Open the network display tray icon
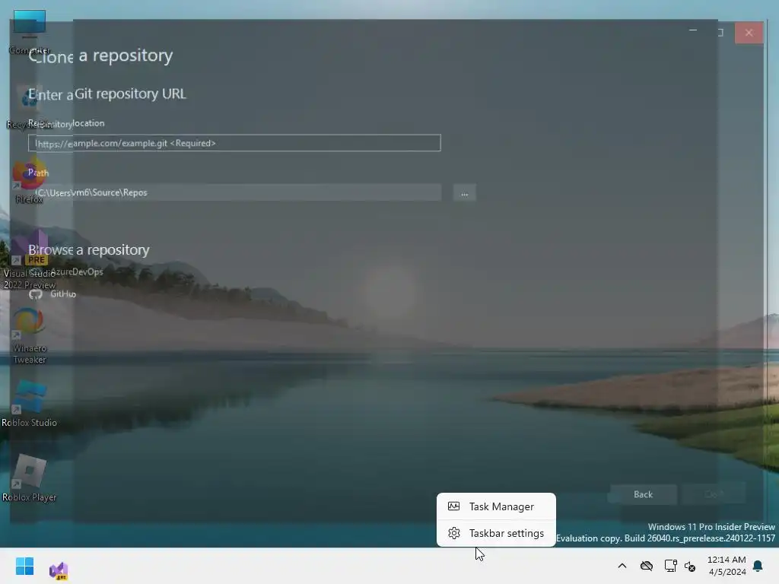The height and width of the screenshot is (584, 779). pos(670,566)
